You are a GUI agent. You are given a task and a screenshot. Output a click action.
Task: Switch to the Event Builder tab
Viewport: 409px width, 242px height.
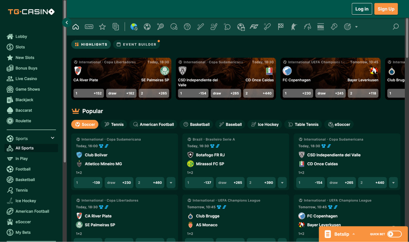point(136,44)
